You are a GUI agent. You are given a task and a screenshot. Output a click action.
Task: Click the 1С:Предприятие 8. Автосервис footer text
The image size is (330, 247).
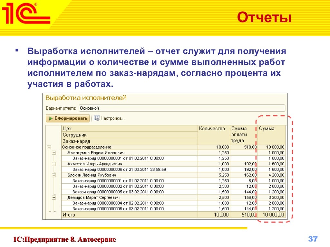pos(64,239)
